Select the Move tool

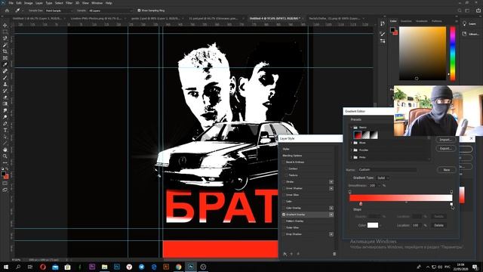tap(5, 25)
